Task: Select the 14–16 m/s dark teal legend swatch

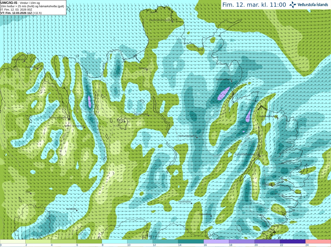Action: (191, 242)
